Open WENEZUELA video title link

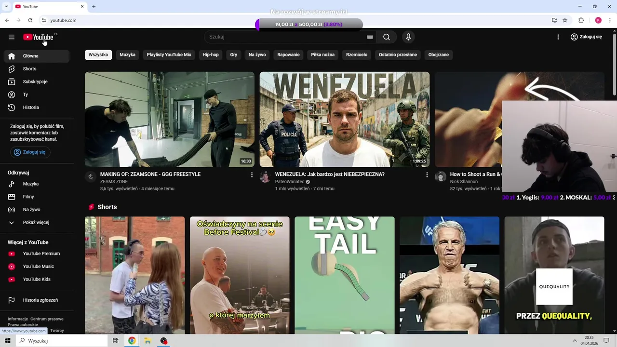[330, 174]
